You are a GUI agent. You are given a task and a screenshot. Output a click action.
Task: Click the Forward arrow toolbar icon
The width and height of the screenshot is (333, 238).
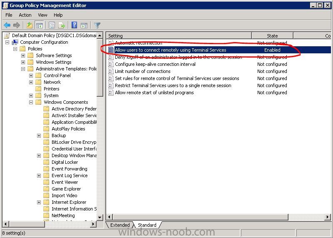17,25
